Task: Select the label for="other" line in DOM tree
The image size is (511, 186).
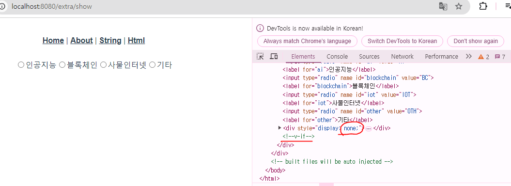Action: click(x=327, y=120)
